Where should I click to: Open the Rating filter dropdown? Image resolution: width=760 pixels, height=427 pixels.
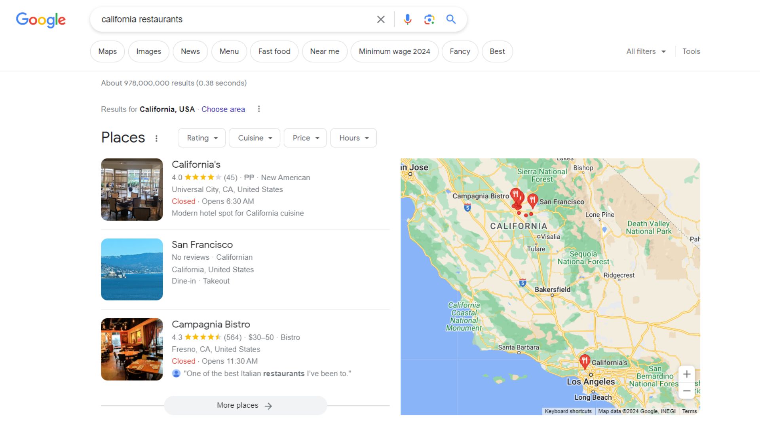(201, 138)
